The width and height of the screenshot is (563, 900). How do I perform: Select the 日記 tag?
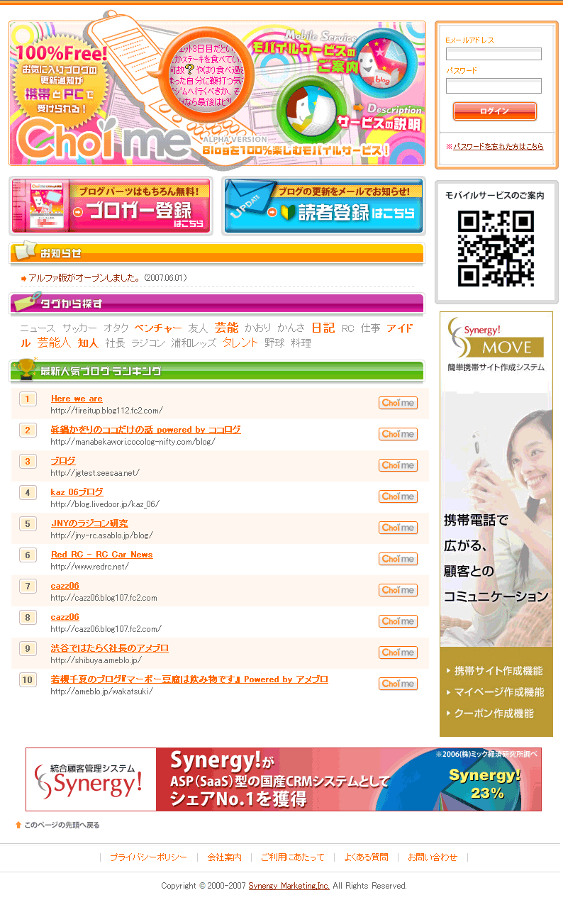[x=323, y=328]
